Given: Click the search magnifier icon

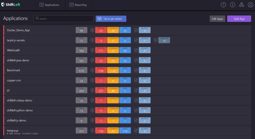Looking at the screenshot, I should click(37, 18).
